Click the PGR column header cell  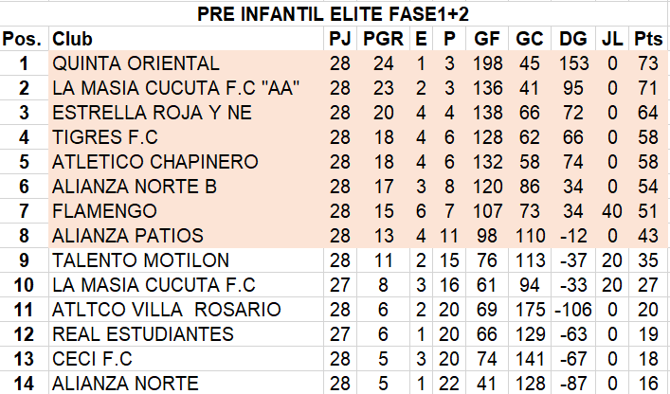click(383, 39)
